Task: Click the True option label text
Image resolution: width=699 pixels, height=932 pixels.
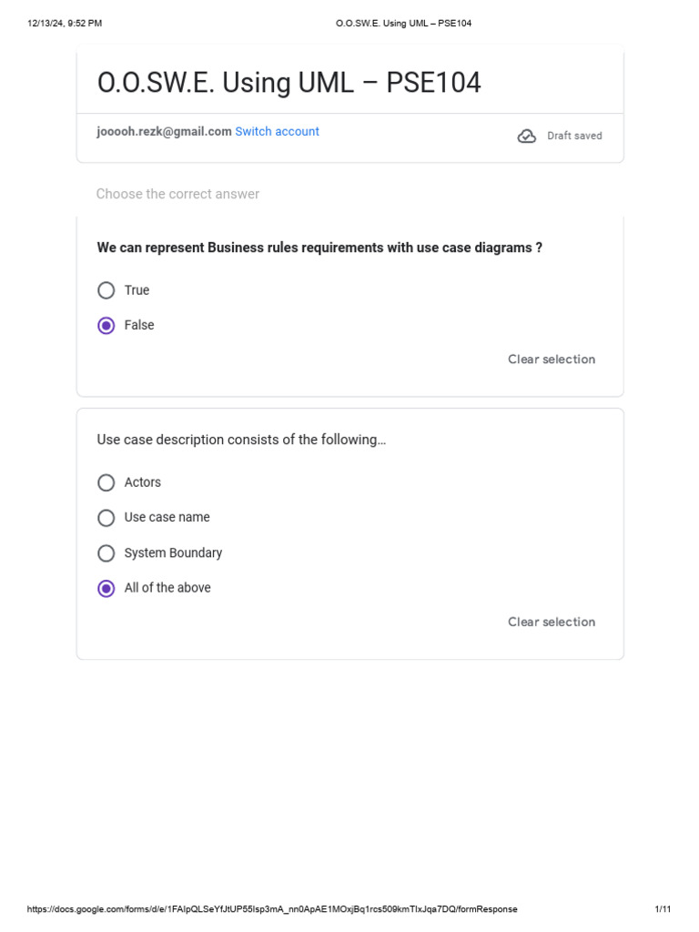Action: tap(137, 290)
